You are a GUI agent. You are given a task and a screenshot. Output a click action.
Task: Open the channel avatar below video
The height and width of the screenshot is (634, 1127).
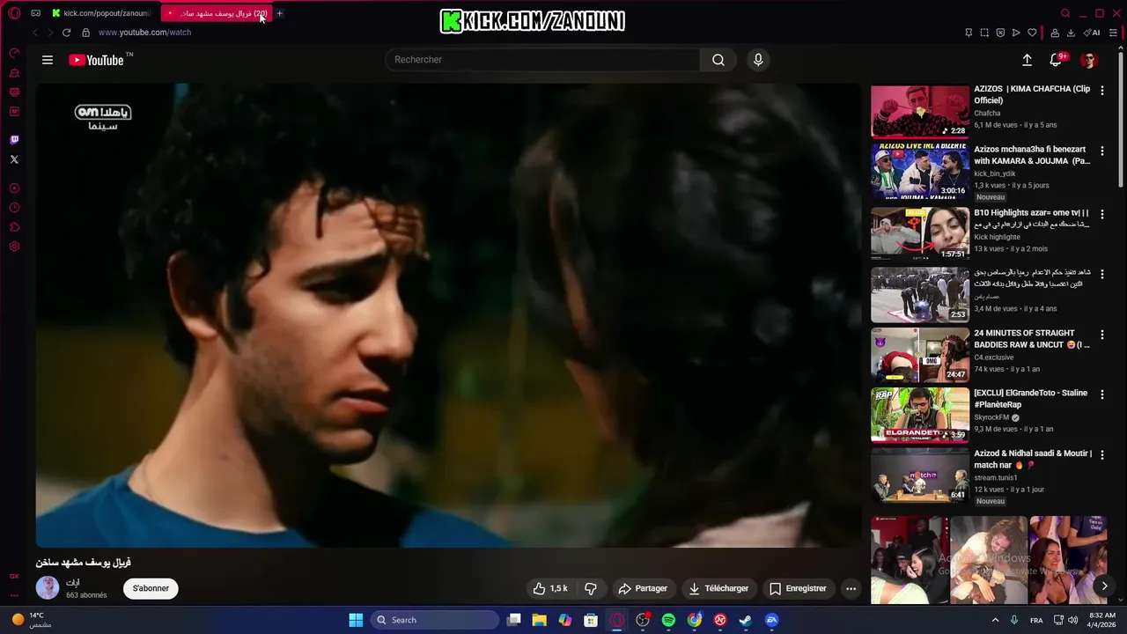pyautogui.click(x=48, y=587)
